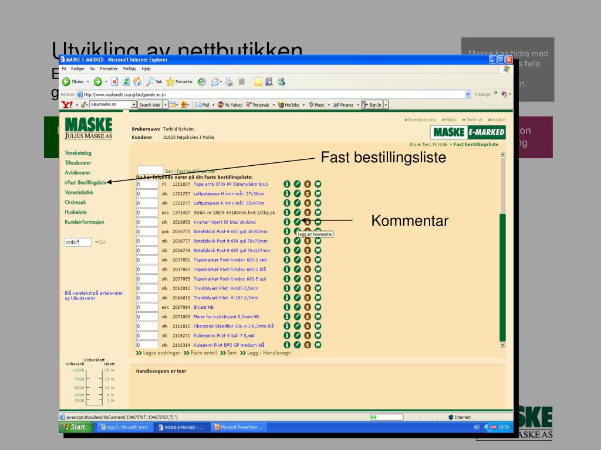
Task: Click the Lagre endringer link
Action: pyautogui.click(x=158, y=353)
